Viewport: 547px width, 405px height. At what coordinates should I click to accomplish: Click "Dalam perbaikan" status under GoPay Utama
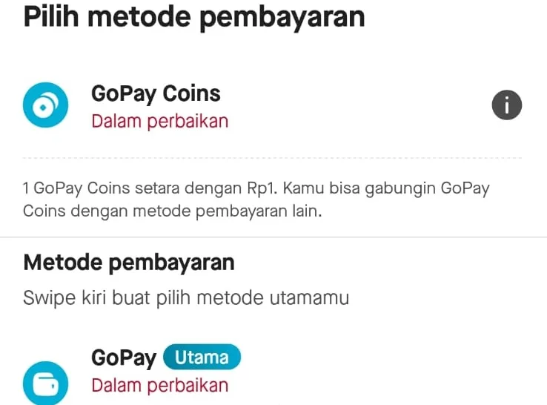pyautogui.click(x=159, y=386)
